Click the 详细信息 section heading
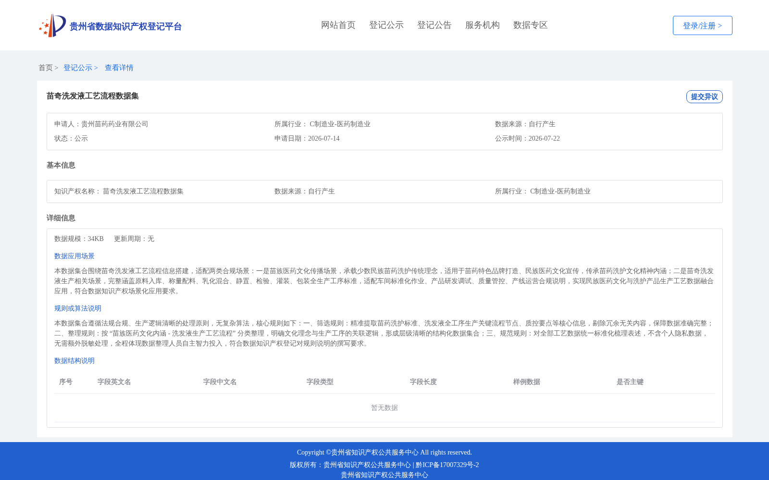The height and width of the screenshot is (480, 769). (61, 218)
